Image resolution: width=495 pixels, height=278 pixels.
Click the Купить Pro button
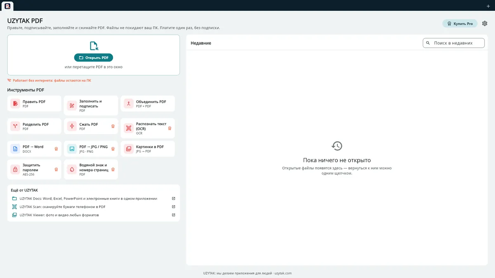[x=460, y=23]
